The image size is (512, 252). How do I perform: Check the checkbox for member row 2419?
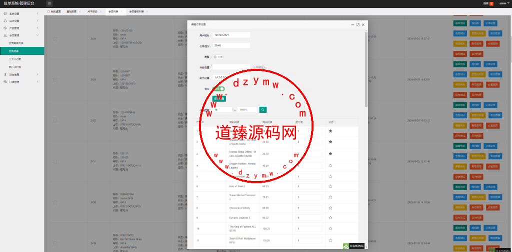pyautogui.click(x=55, y=243)
